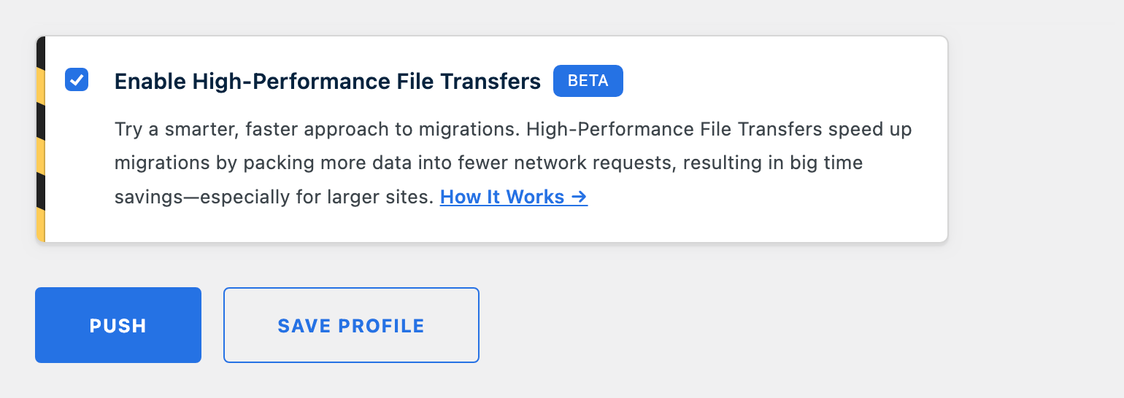Click the arrow icon after How It Works
The image size is (1124, 398).
[x=580, y=197]
